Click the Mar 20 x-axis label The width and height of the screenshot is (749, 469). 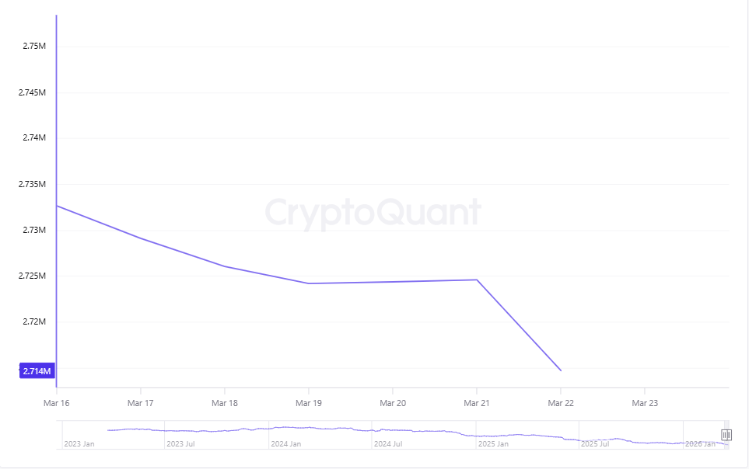pyautogui.click(x=392, y=403)
